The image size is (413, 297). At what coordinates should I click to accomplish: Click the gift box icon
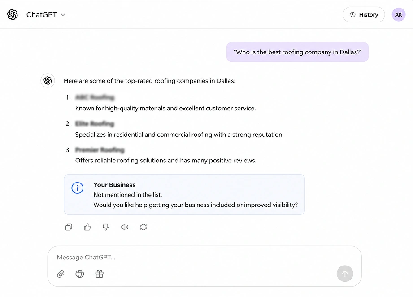pyautogui.click(x=99, y=274)
